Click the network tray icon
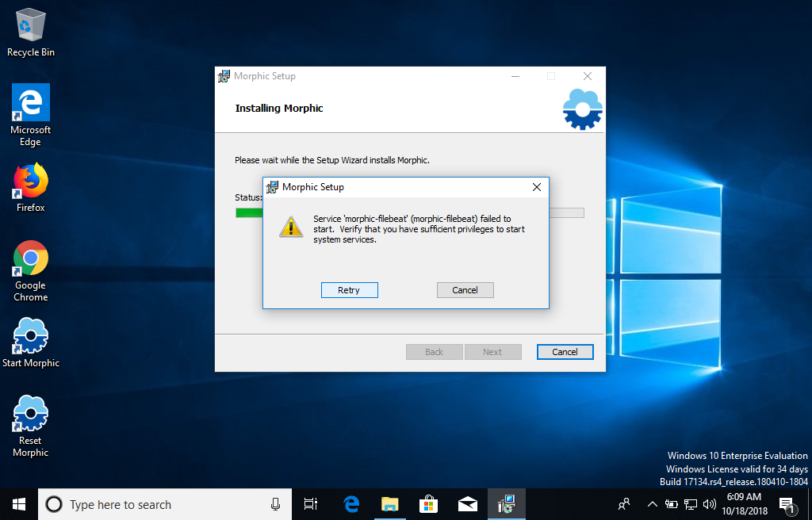The height and width of the screenshot is (520, 812). coord(691,504)
